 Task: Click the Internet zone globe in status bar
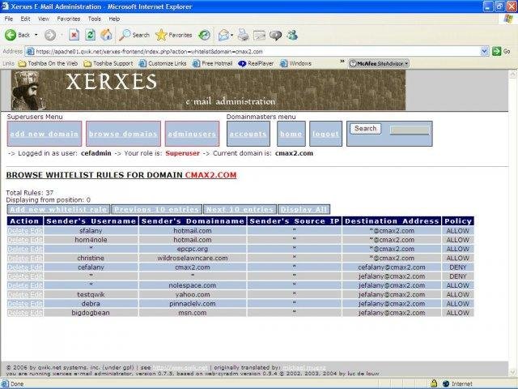point(446,383)
